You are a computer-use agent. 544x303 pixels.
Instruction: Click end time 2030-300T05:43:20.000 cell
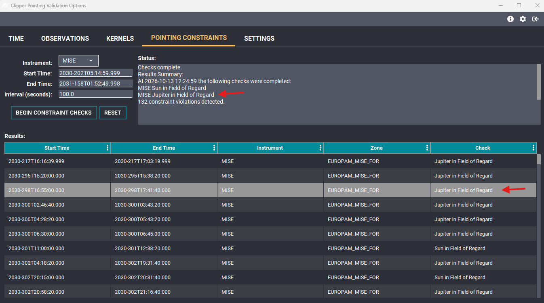coord(164,219)
